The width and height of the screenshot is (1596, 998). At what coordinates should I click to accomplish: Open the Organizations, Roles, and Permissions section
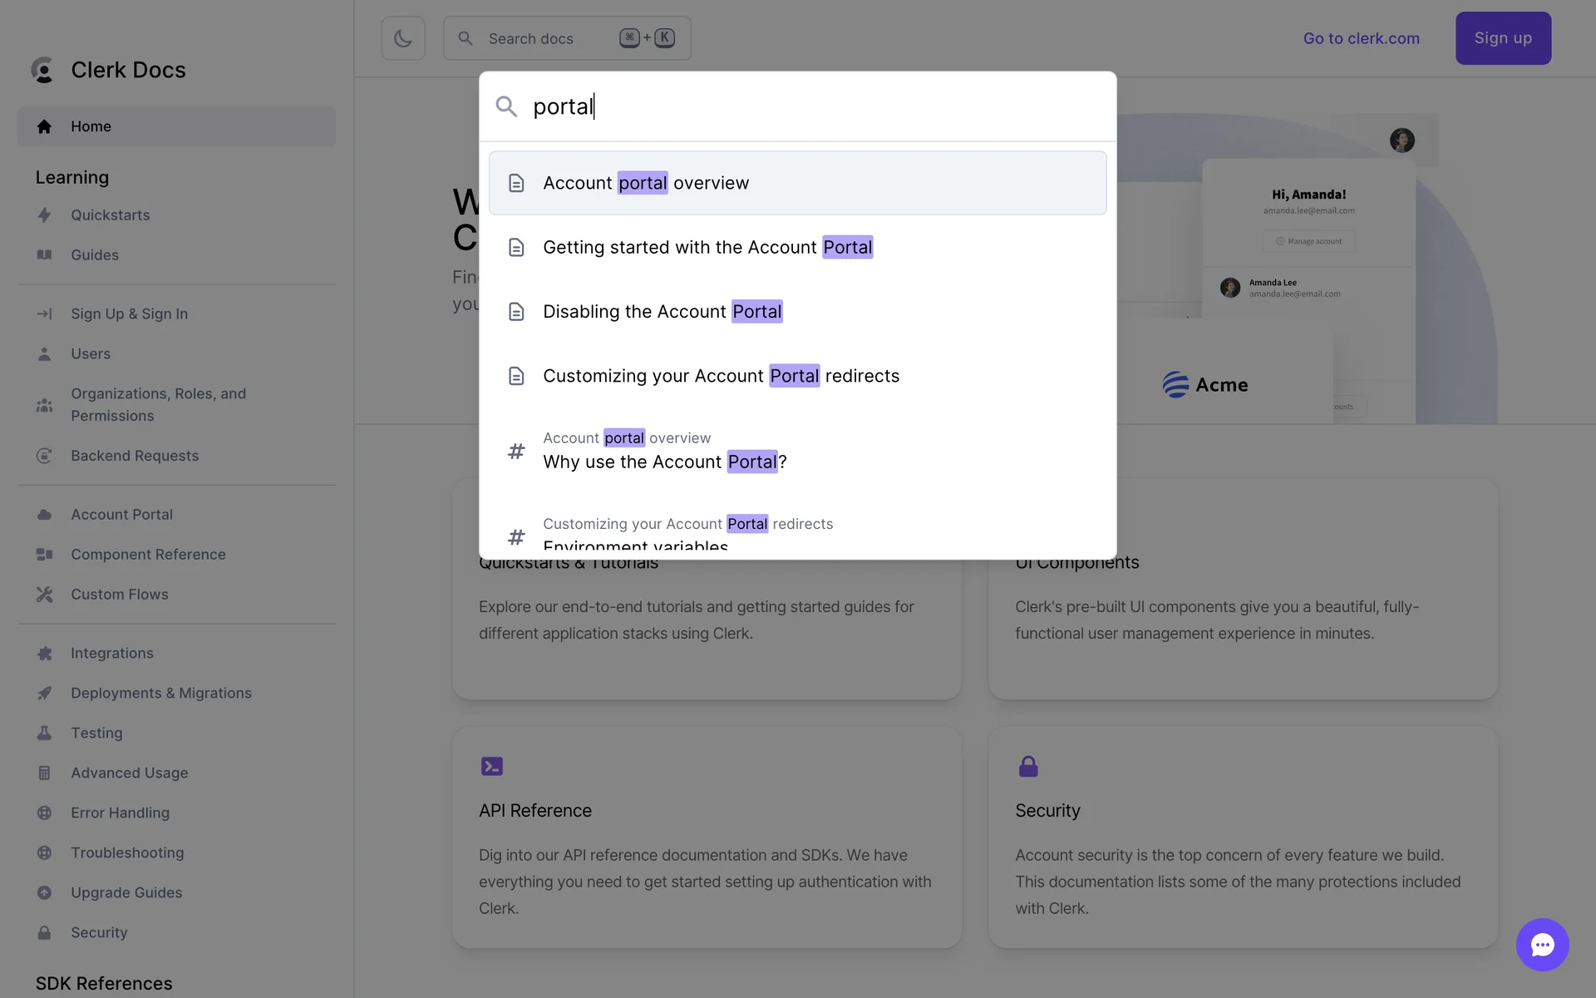(158, 405)
